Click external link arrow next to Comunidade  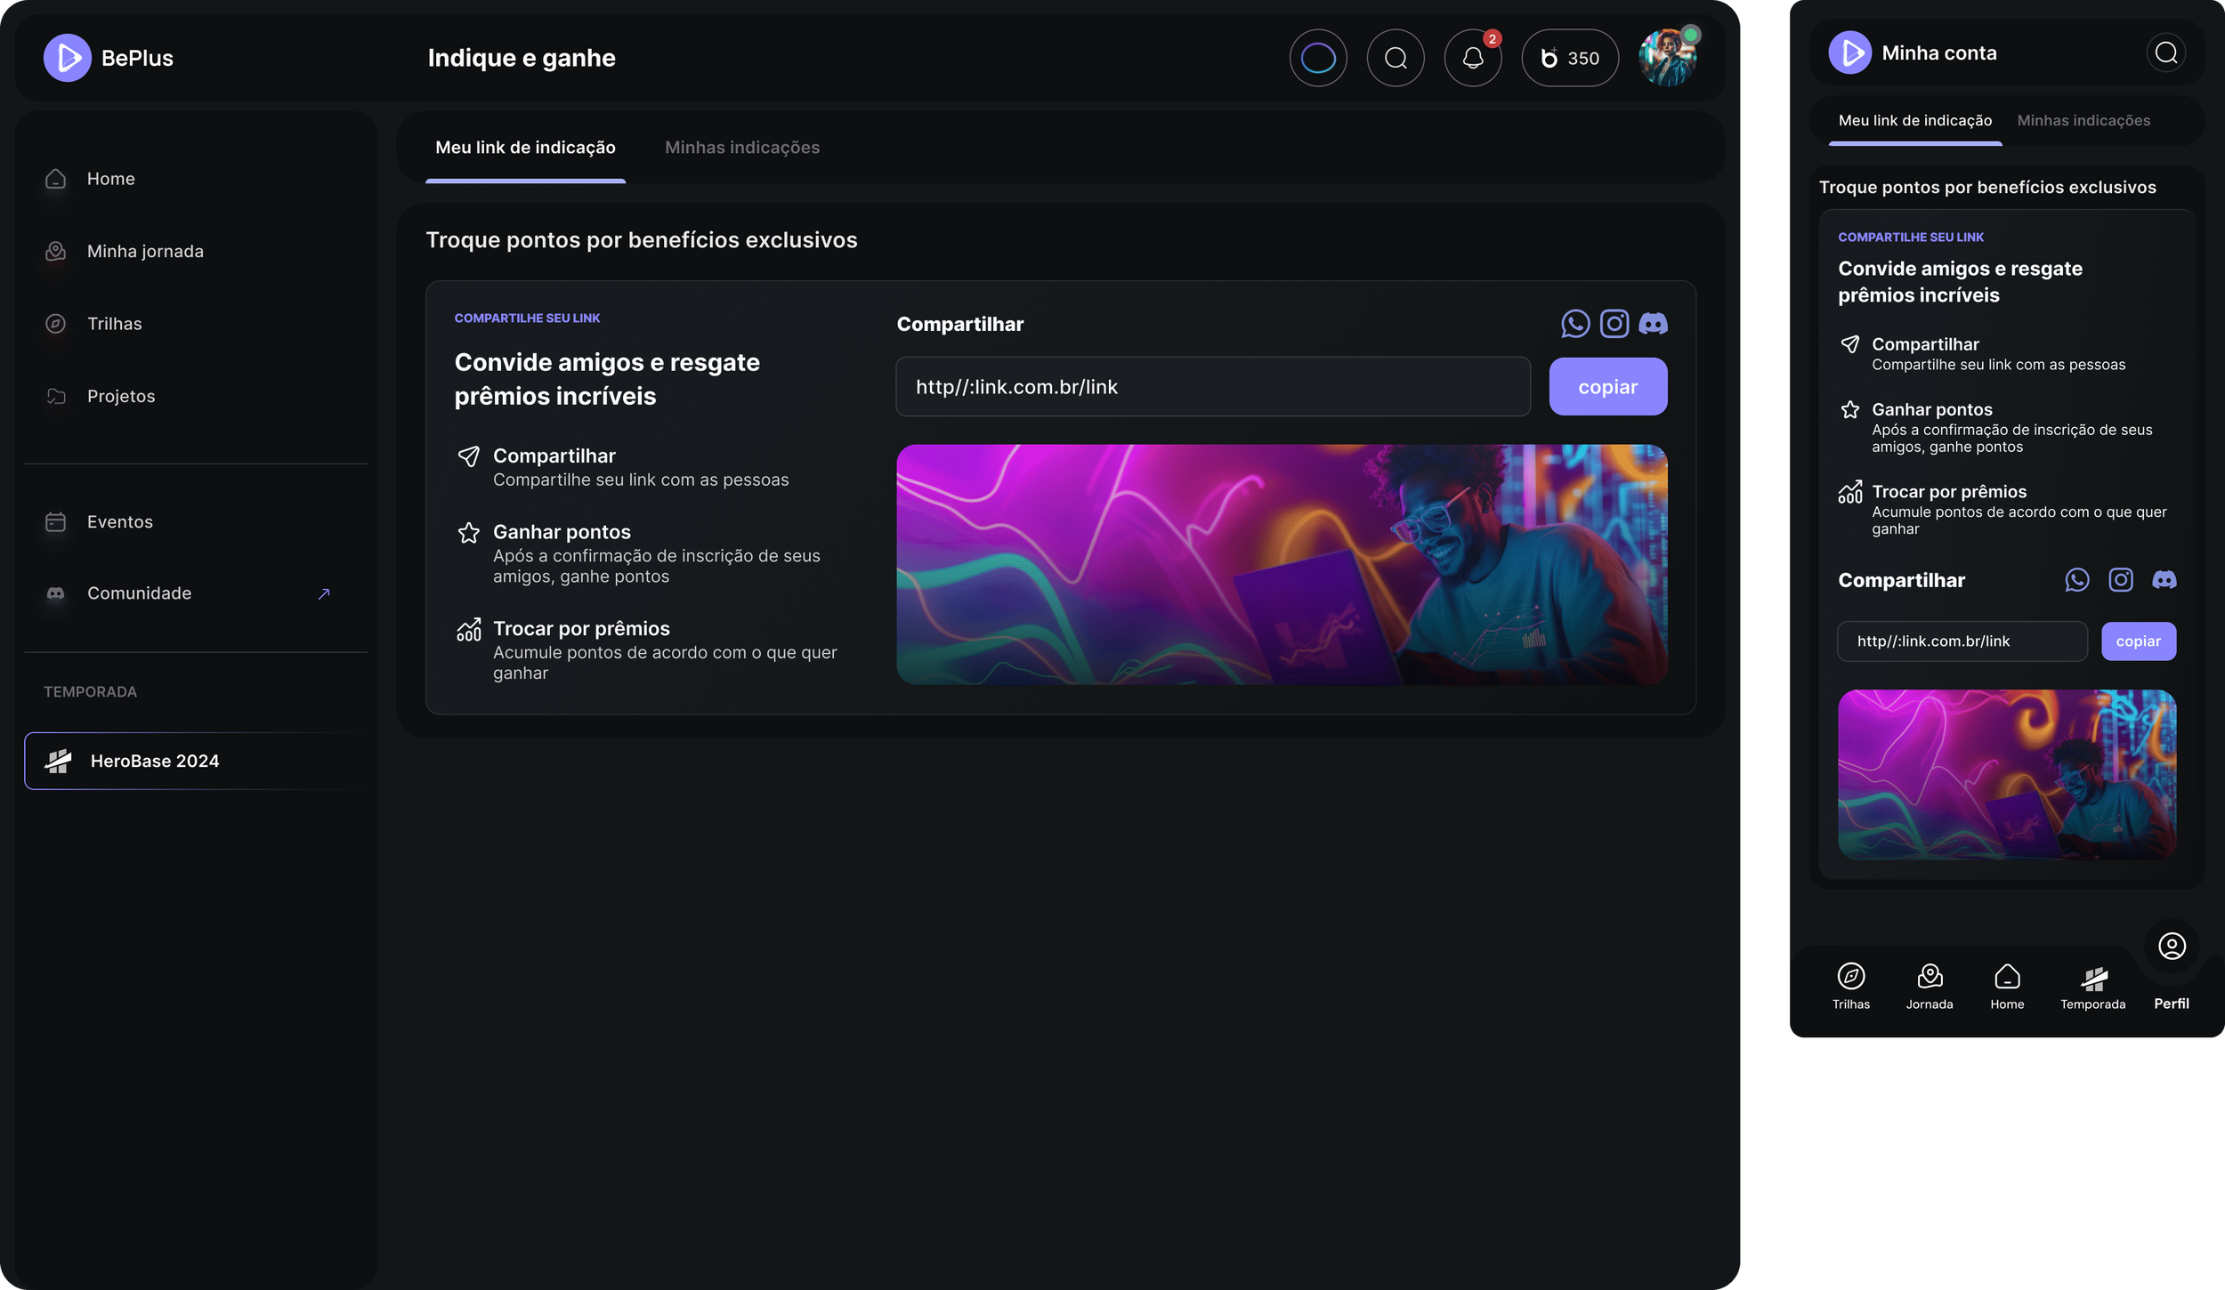click(324, 593)
